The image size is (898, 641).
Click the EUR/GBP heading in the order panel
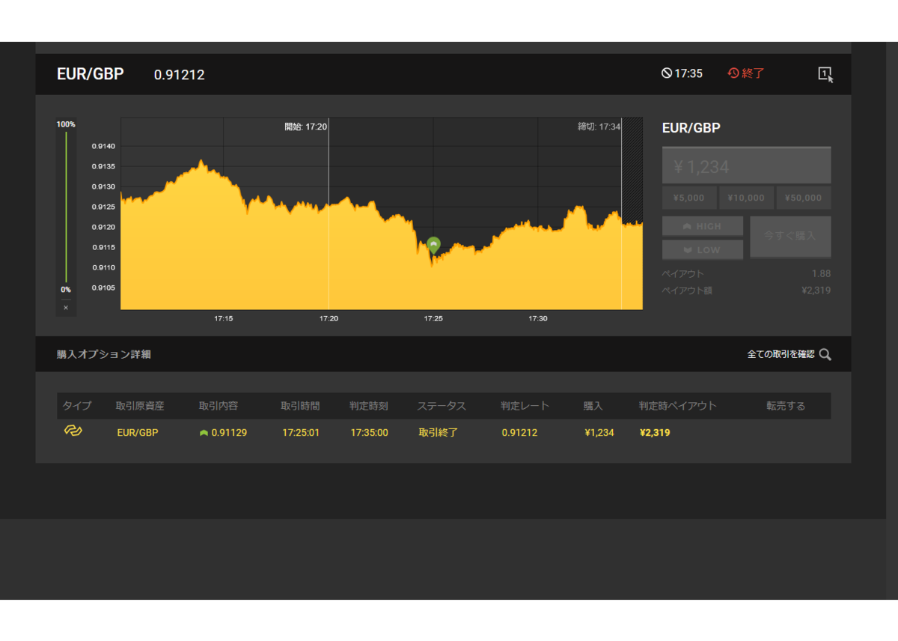coord(691,128)
